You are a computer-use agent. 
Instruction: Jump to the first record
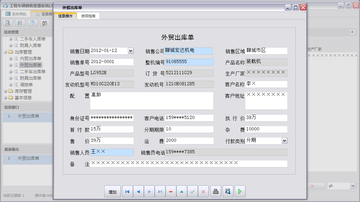(128, 192)
